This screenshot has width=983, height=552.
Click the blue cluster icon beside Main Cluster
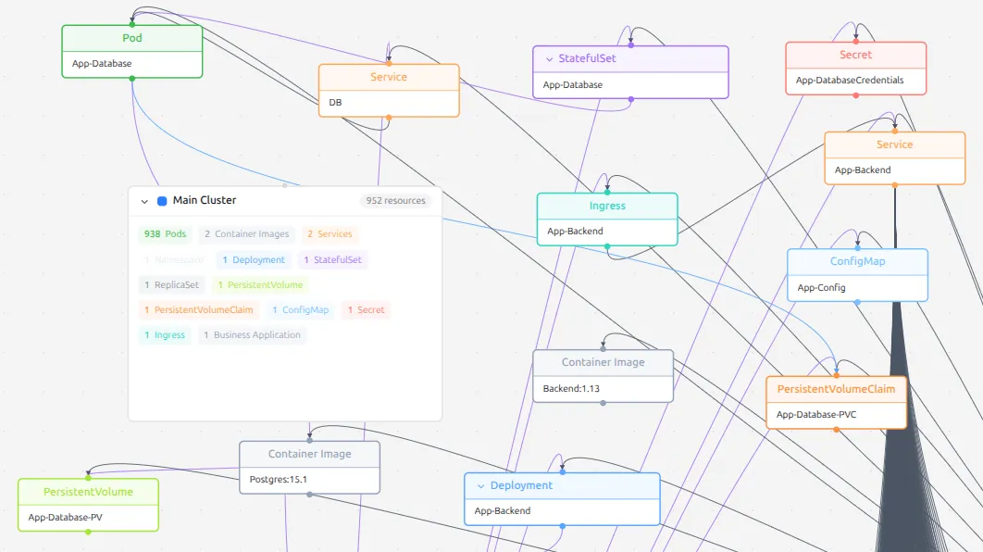(163, 200)
